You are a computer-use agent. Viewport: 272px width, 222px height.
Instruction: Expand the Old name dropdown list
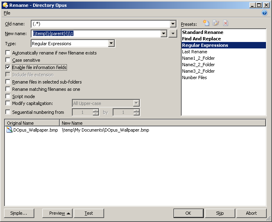(x=173, y=24)
